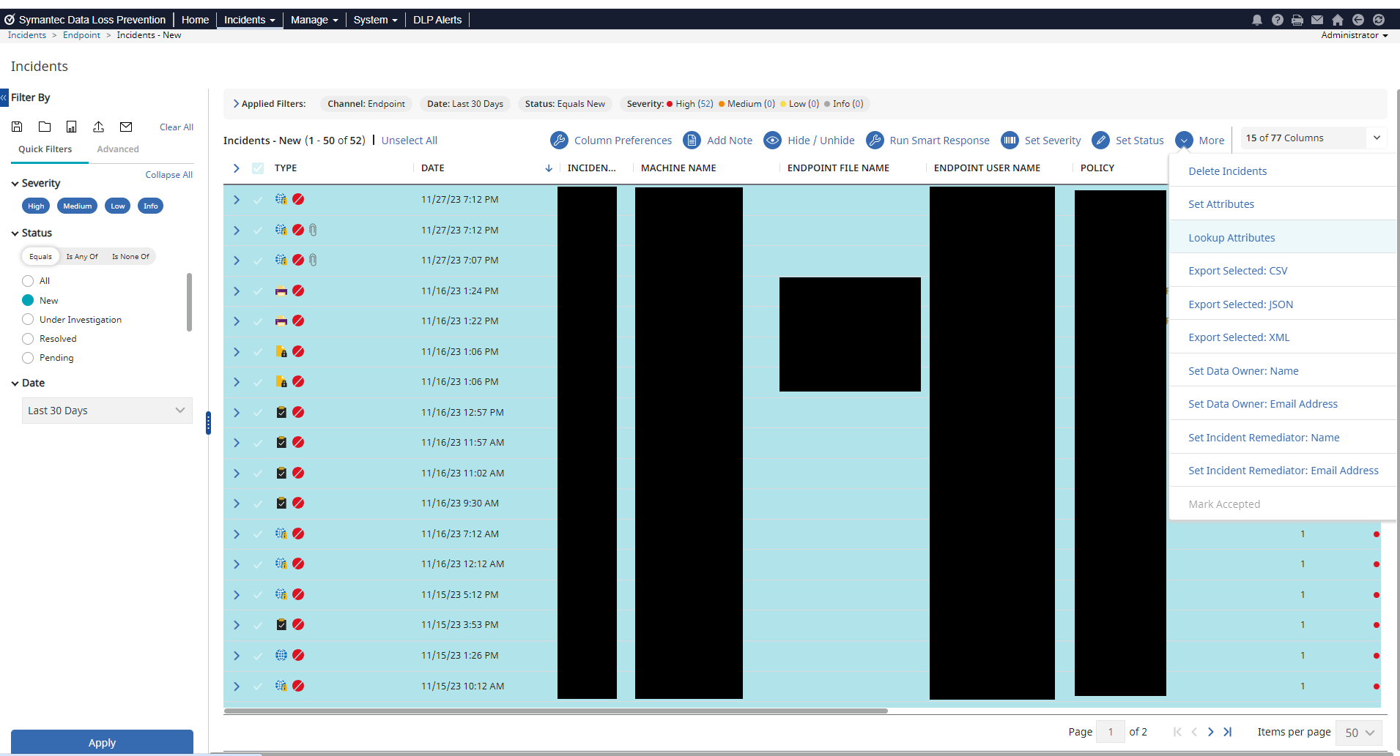1400x756 pixels.
Task: Select the Resolved status radio button
Action: [28, 339]
